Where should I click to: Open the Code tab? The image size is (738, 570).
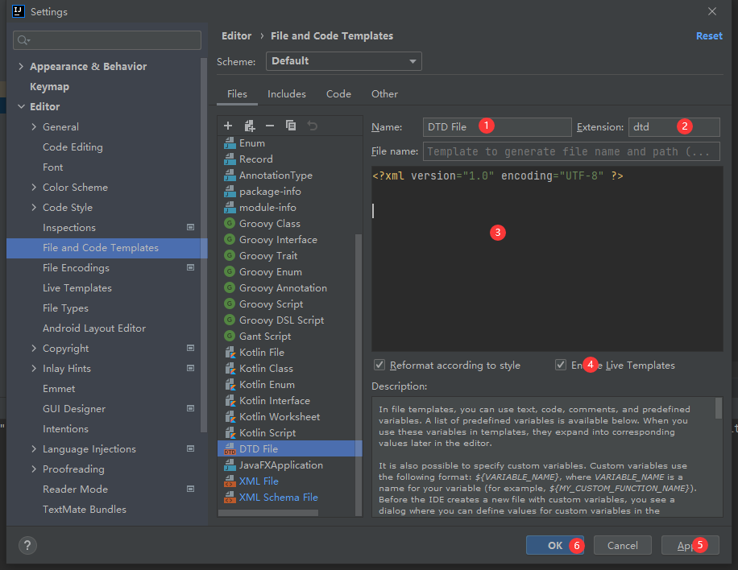coord(338,93)
